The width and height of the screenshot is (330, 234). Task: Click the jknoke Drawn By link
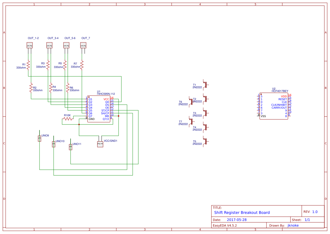coord(293,225)
